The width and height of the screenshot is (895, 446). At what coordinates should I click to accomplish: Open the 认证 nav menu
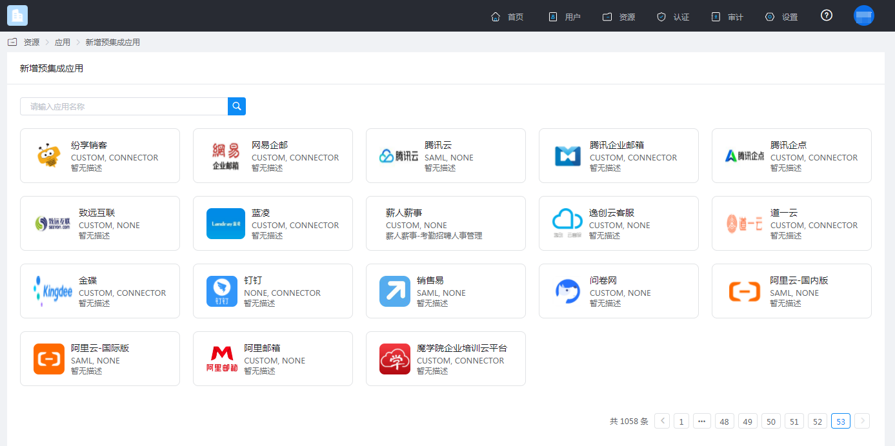[673, 17]
